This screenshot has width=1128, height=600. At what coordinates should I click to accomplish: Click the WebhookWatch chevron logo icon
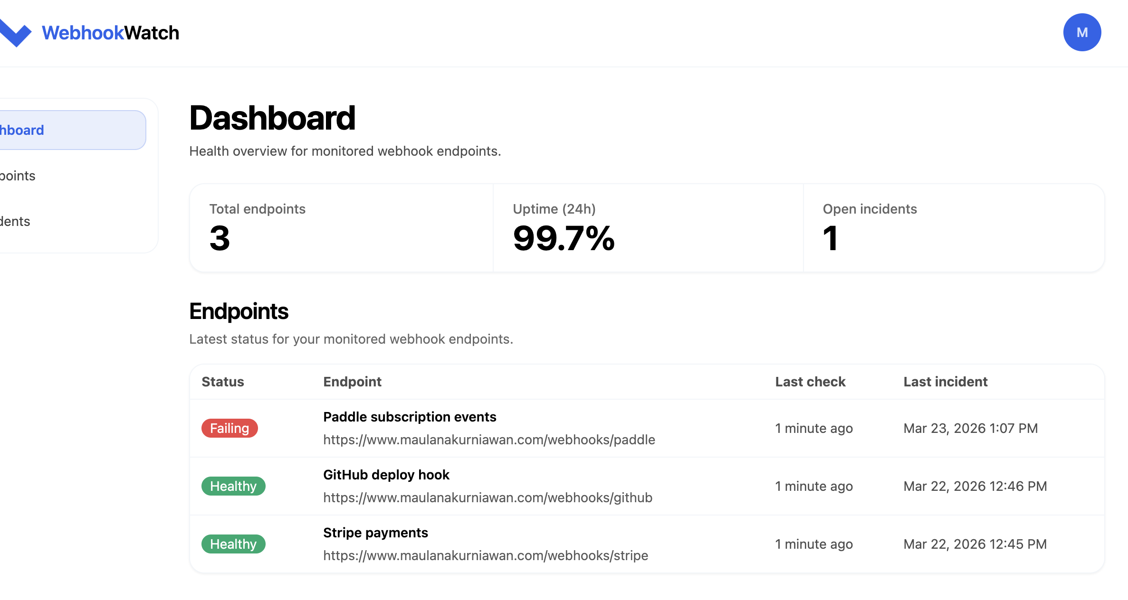[16, 32]
